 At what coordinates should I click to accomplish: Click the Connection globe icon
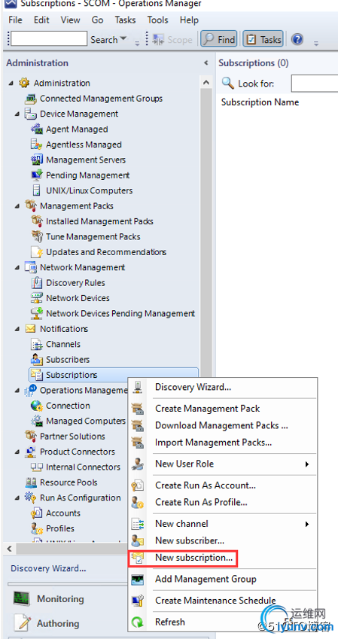36,406
